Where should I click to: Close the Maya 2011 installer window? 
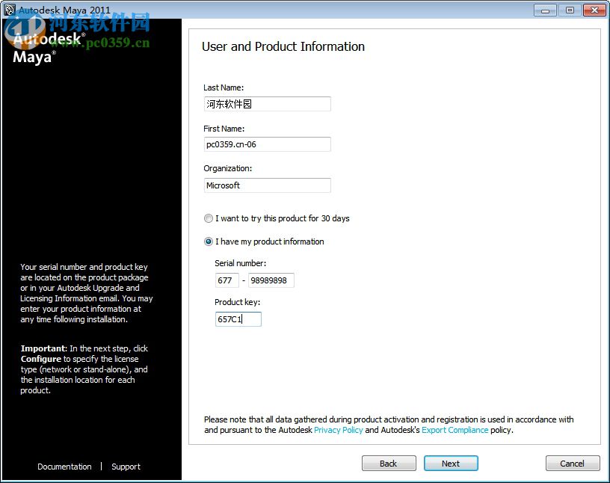pos(594,10)
